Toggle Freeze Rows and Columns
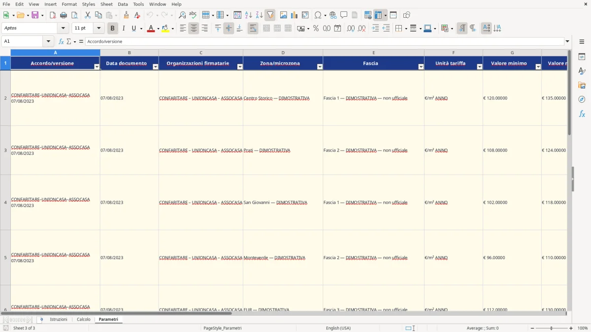This screenshot has height=332, width=591. point(378,15)
